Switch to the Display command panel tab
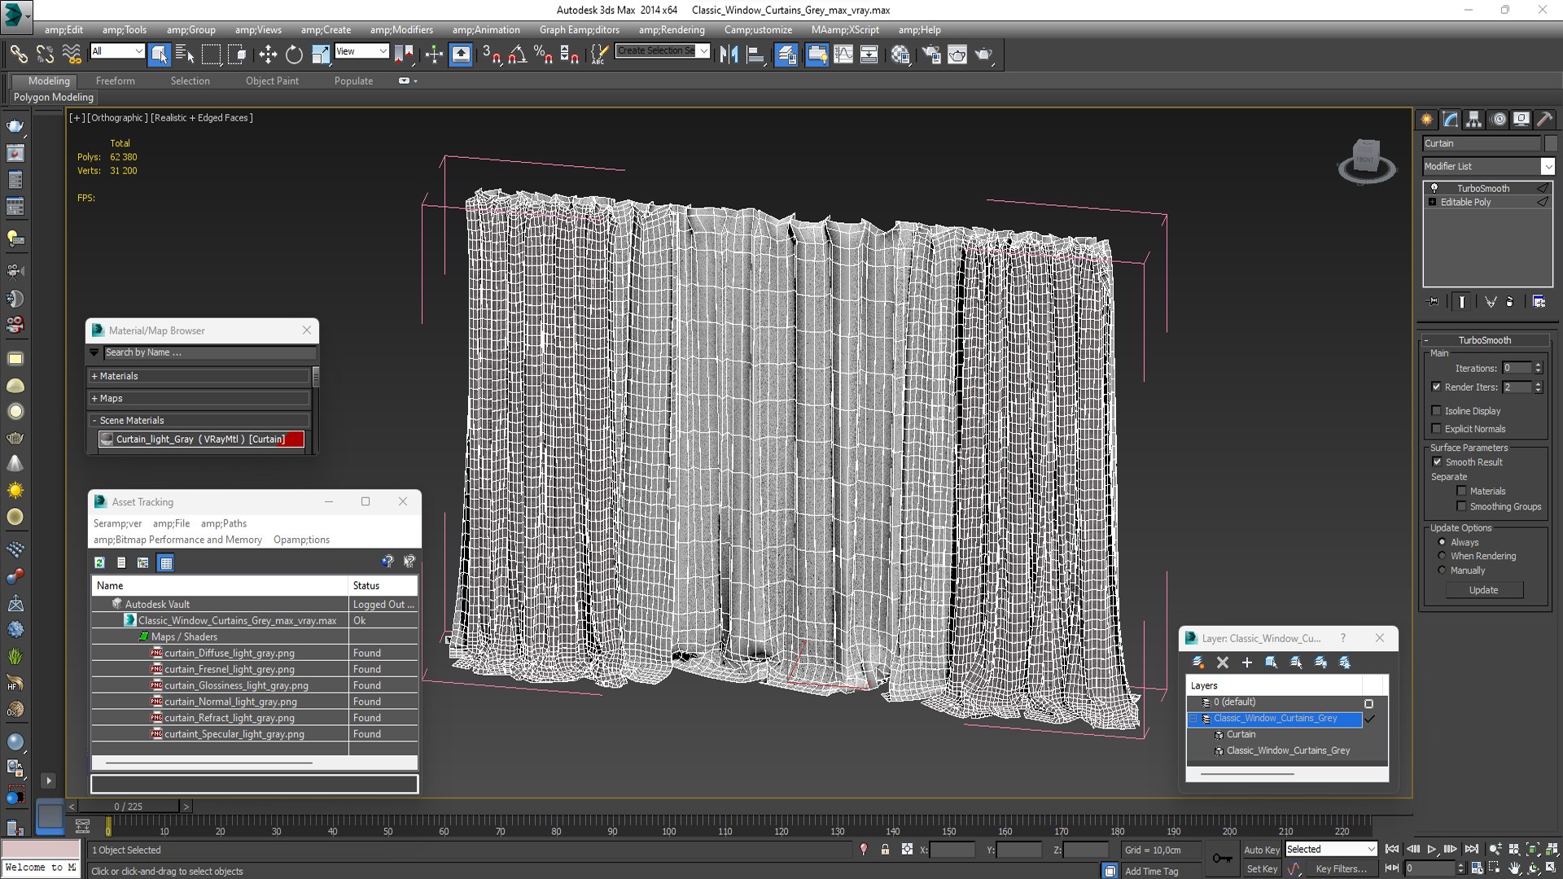 coord(1521,120)
